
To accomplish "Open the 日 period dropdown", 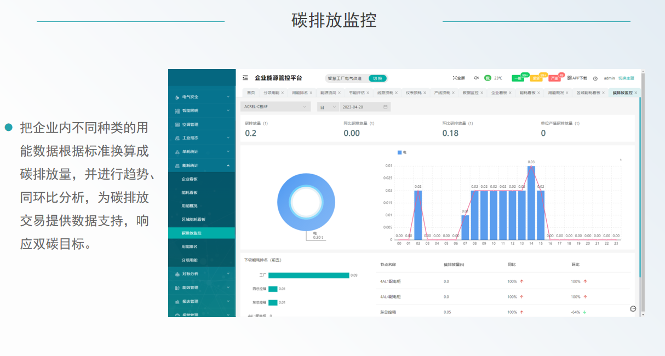I will pos(328,107).
